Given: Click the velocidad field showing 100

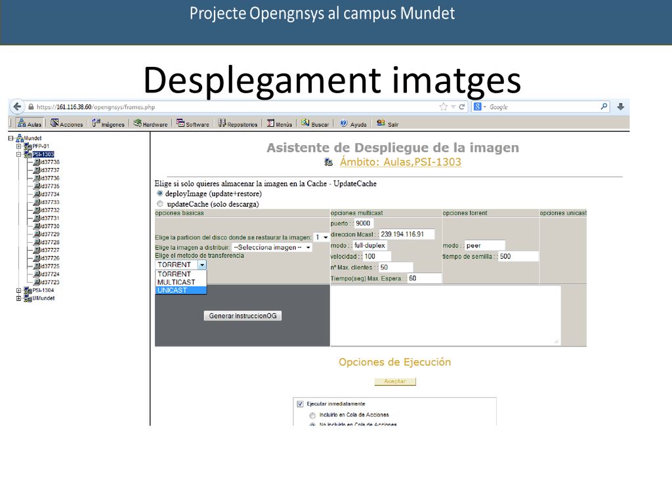Looking at the screenshot, I should coord(377,257).
